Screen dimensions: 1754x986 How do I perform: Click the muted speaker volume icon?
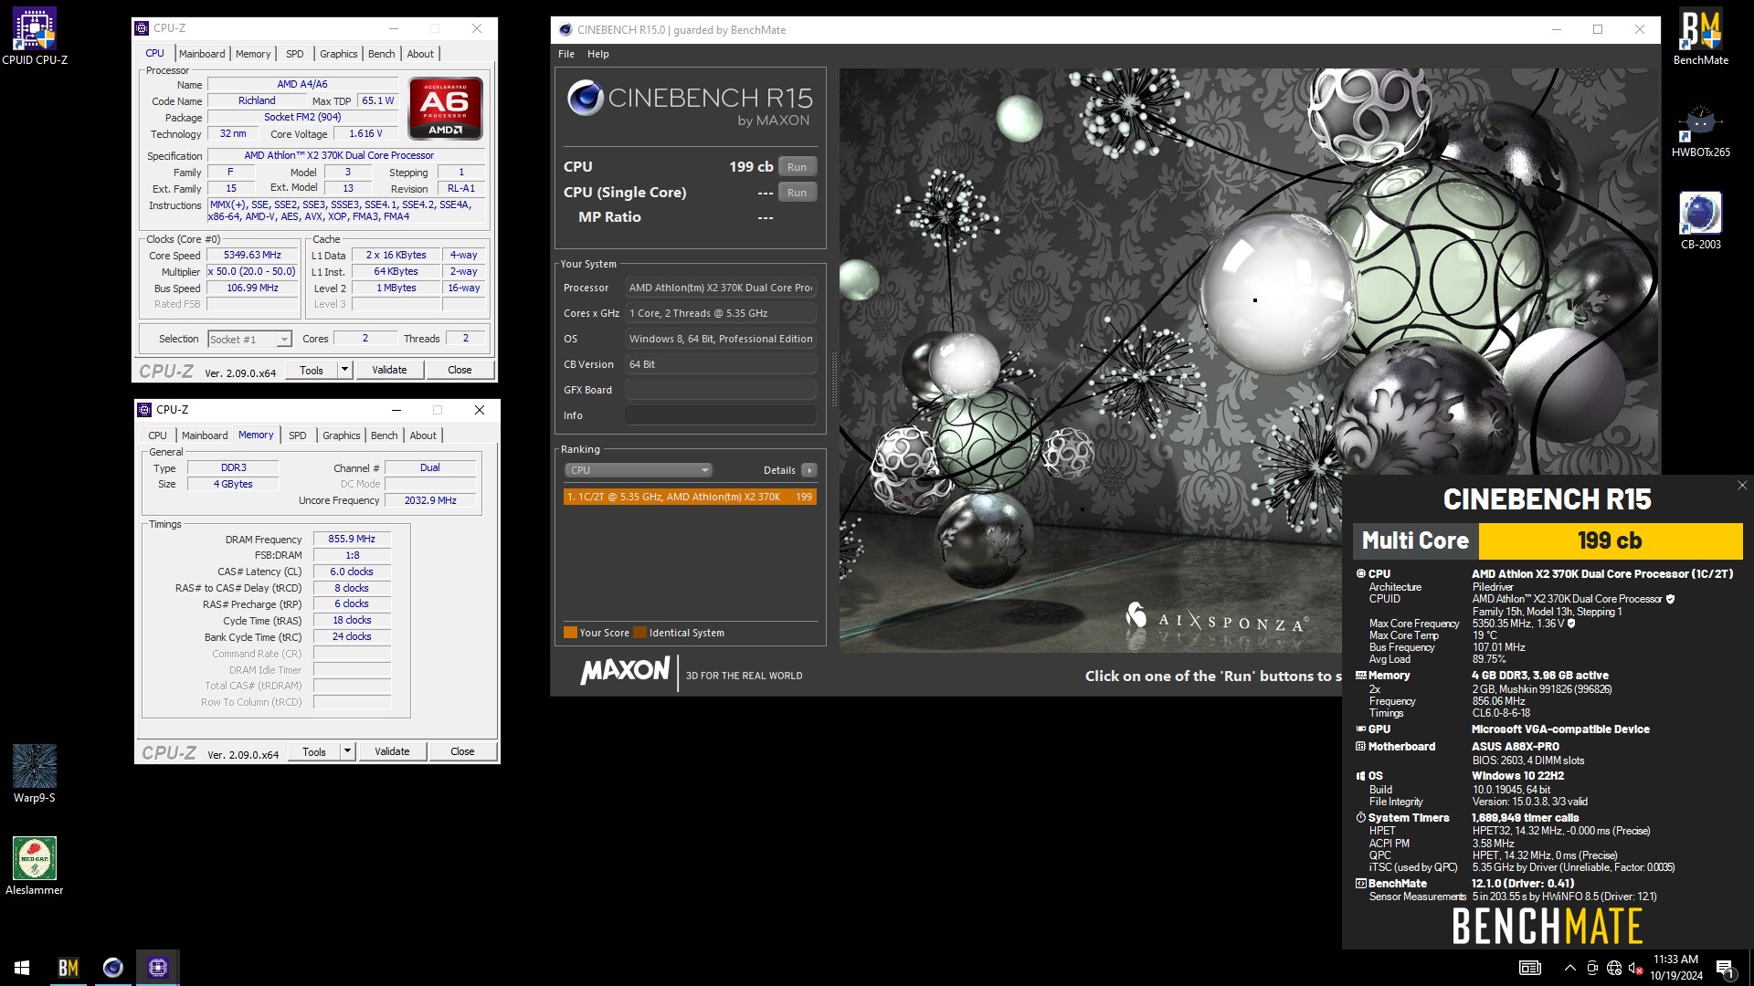coord(1636,968)
